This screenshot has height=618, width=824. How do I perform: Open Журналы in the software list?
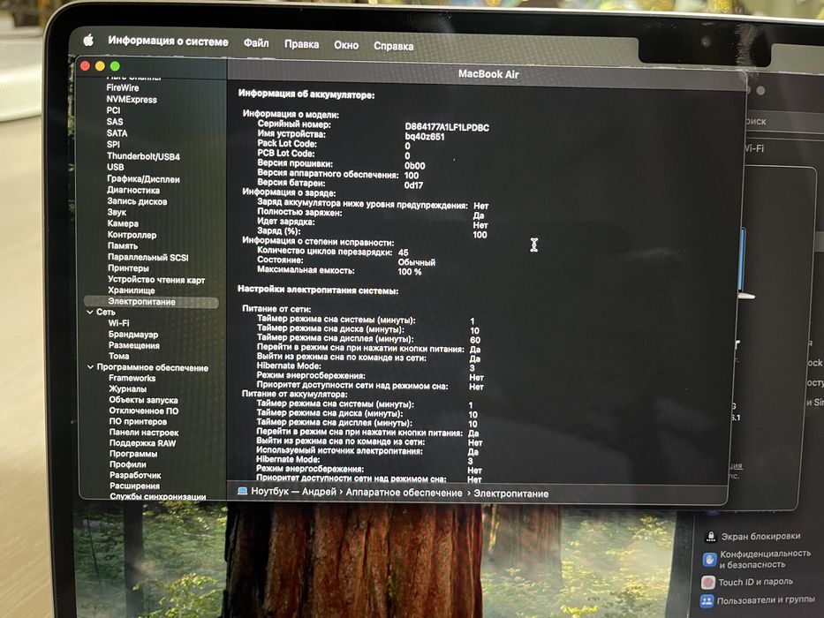coord(128,388)
